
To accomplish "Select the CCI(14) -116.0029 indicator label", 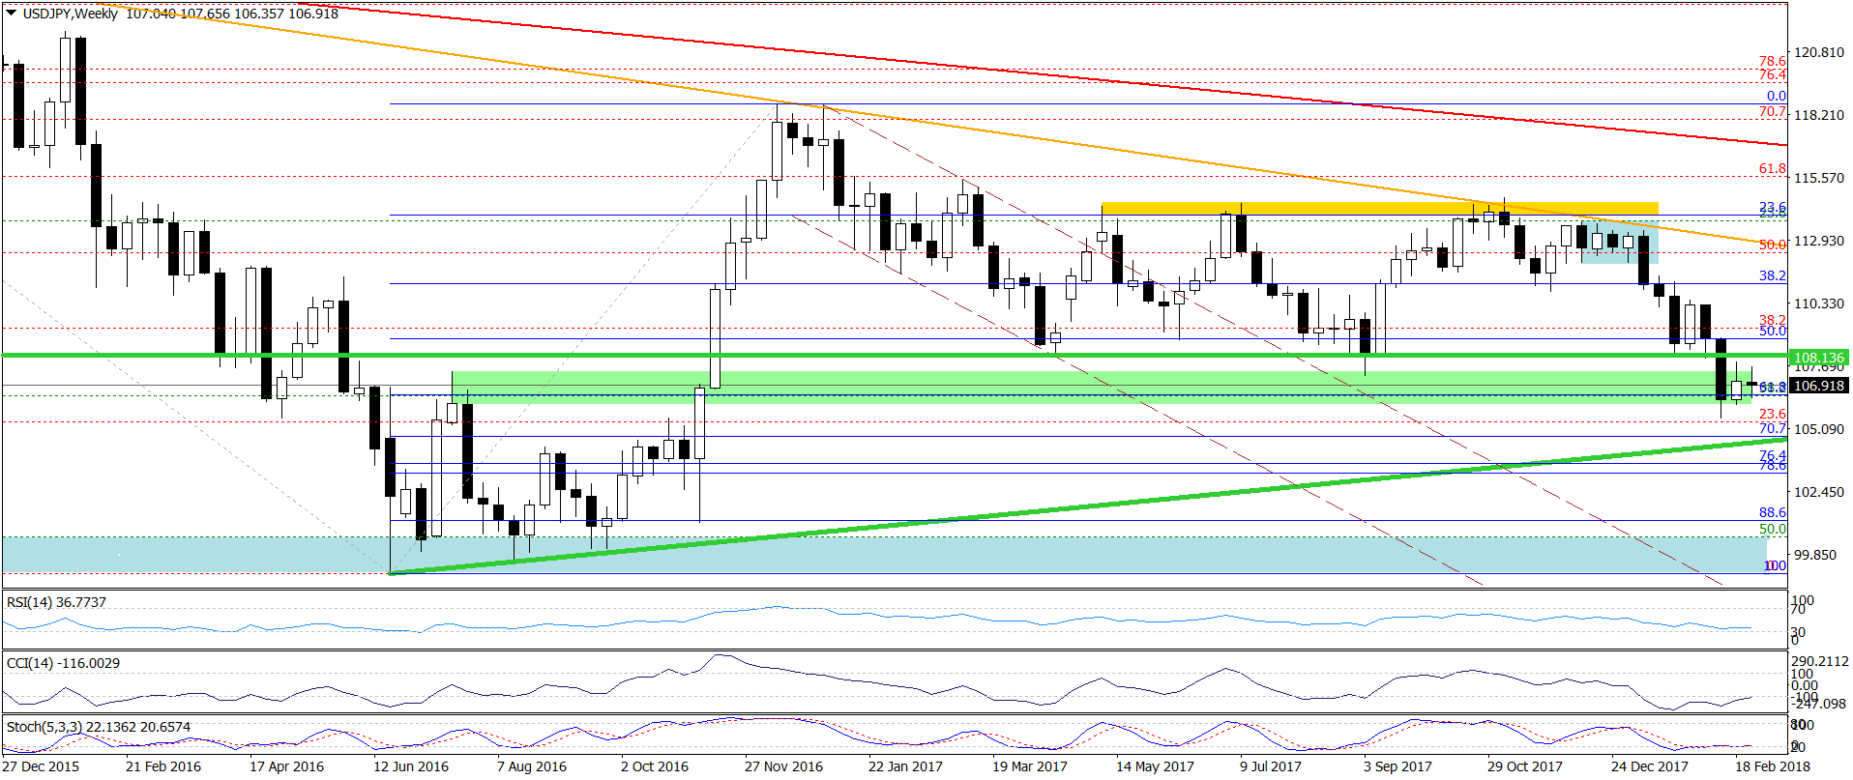I will [x=63, y=663].
